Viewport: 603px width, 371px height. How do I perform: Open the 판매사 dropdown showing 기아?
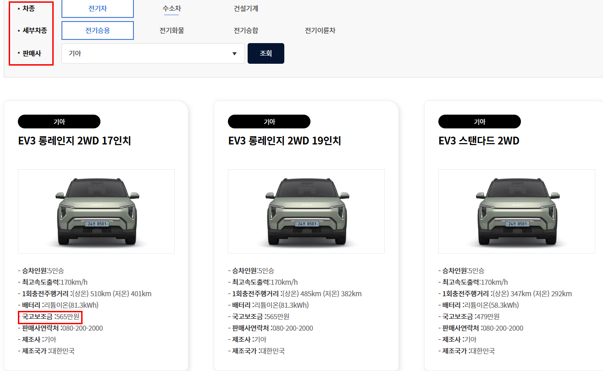click(x=153, y=53)
